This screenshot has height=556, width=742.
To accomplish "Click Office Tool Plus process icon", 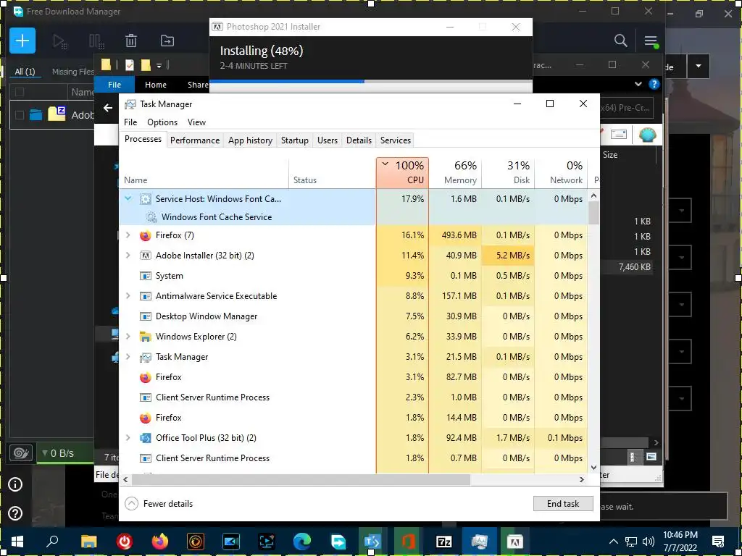I will click(145, 438).
